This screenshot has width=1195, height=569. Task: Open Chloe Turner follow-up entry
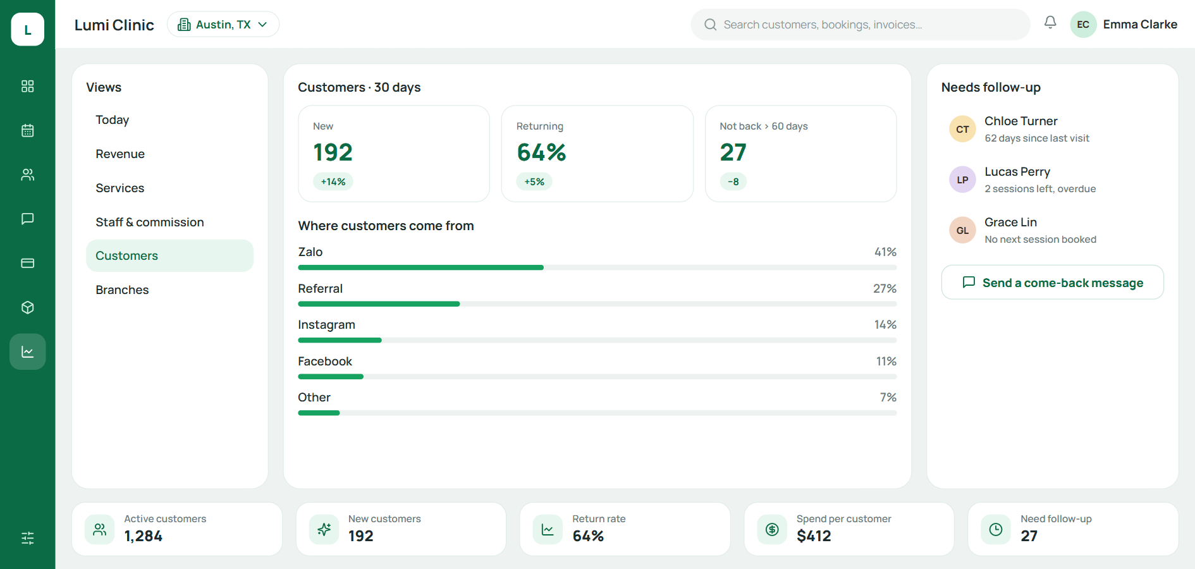point(1053,129)
